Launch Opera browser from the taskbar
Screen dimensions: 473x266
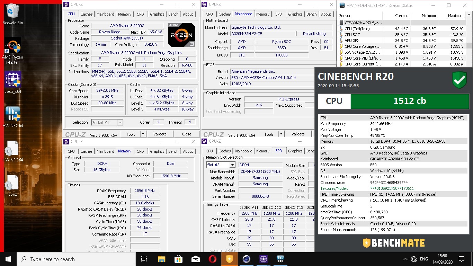pyautogui.click(x=212, y=259)
